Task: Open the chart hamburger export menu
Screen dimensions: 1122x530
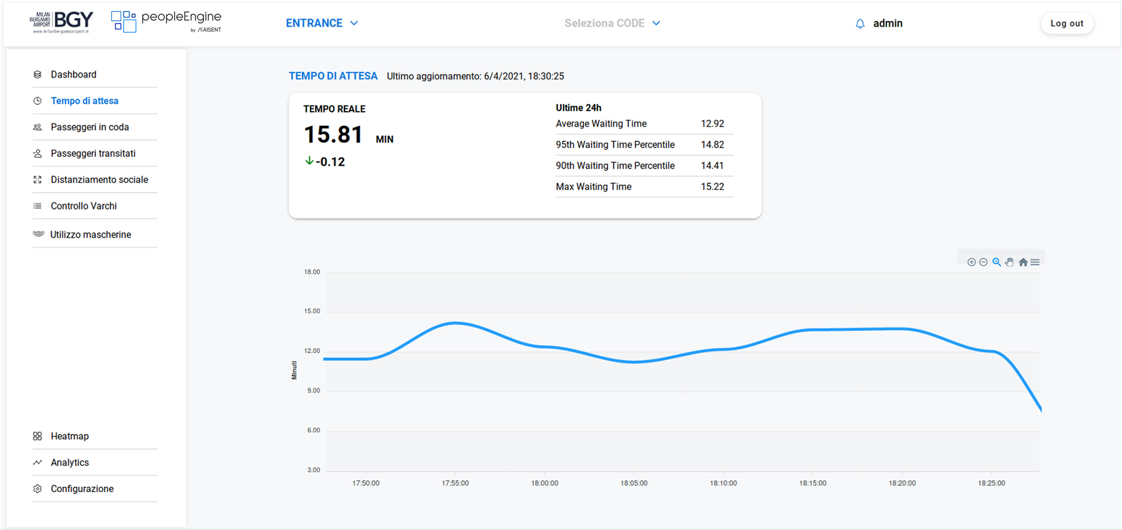Action: 1035,262
